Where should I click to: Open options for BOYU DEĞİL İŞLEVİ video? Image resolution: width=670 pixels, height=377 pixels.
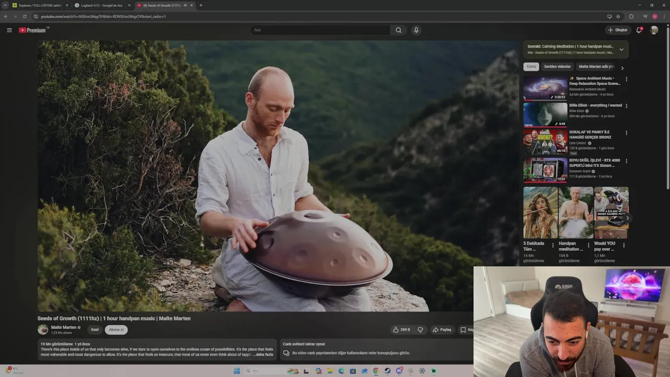[627, 161]
